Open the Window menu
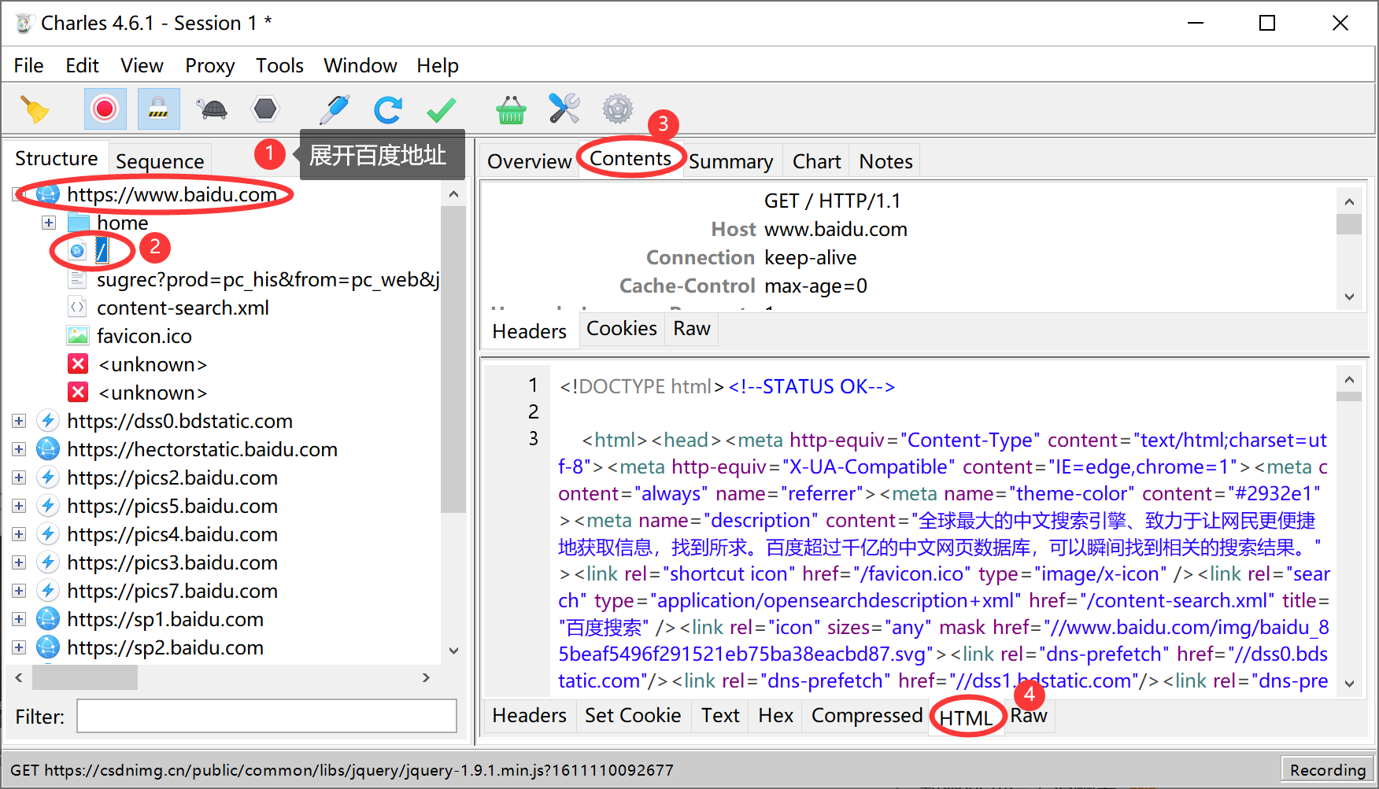1379x789 pixels. tap(360, 65)
